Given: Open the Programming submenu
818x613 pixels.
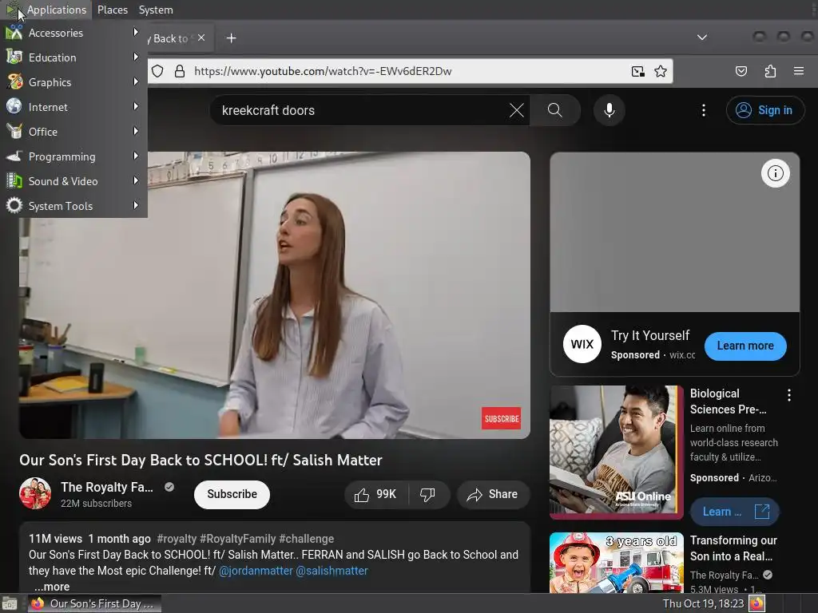Looking at the screenshot, I should point(73,156).
